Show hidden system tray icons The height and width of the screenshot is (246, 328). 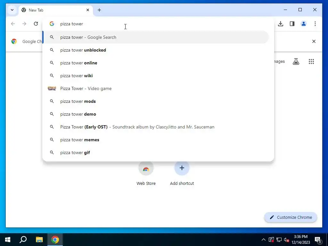point(264,240)
